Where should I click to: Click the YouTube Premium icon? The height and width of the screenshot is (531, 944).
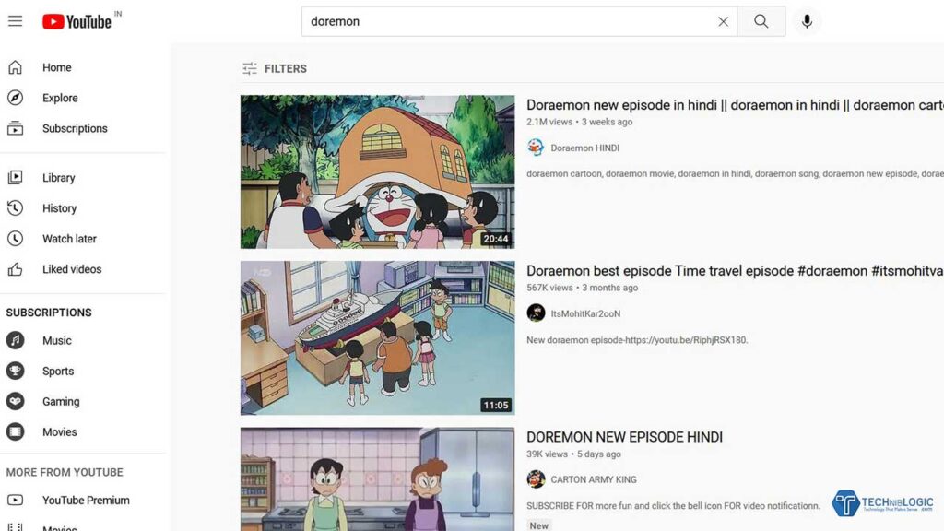tap(15, 501)
